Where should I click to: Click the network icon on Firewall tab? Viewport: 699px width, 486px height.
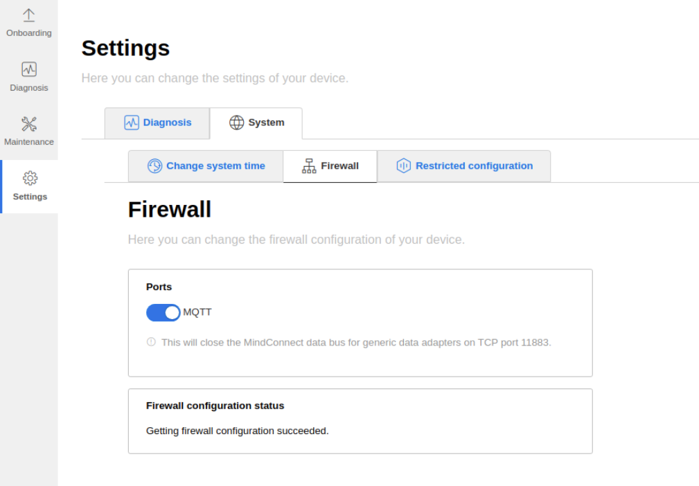pos(309,166)
